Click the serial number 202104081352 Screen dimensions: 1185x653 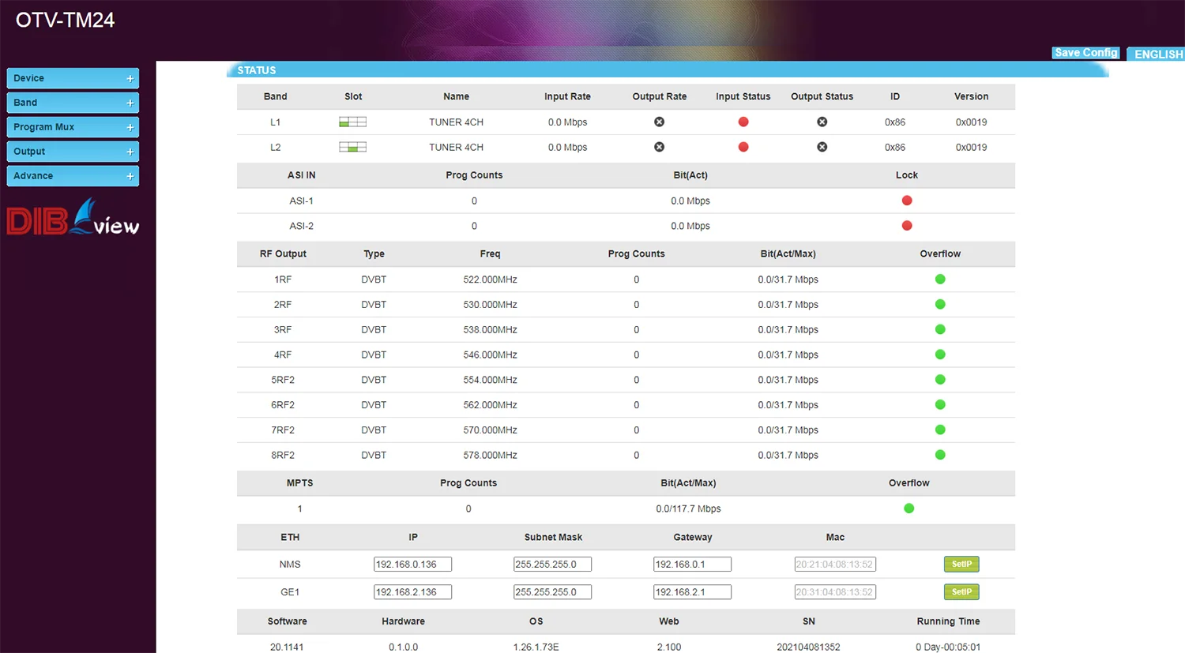[x=808, y=647]
